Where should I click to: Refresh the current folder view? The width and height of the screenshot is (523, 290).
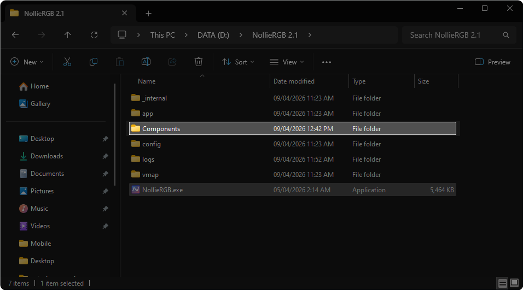[x=94, y=35]
